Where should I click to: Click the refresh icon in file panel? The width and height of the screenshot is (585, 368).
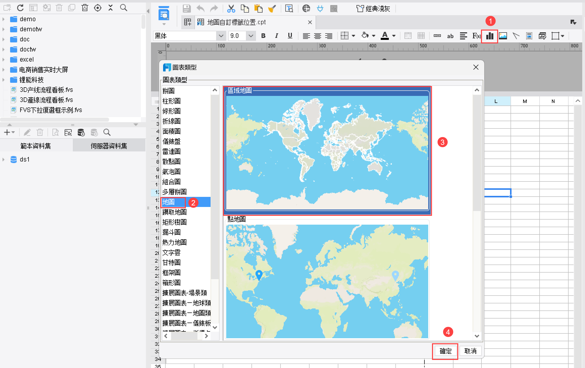tap(20, 8)
